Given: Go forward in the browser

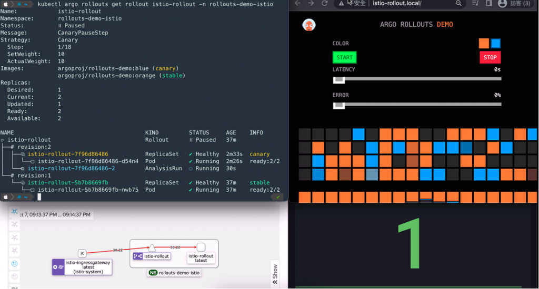Looking at the screenshot, I should [311, 3].
